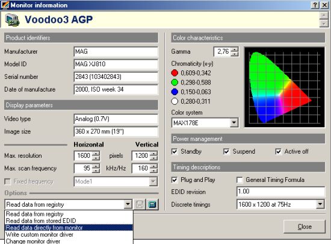Click the Close button
Viewport: 331px width, 244px height.
[x=305, y=227]
